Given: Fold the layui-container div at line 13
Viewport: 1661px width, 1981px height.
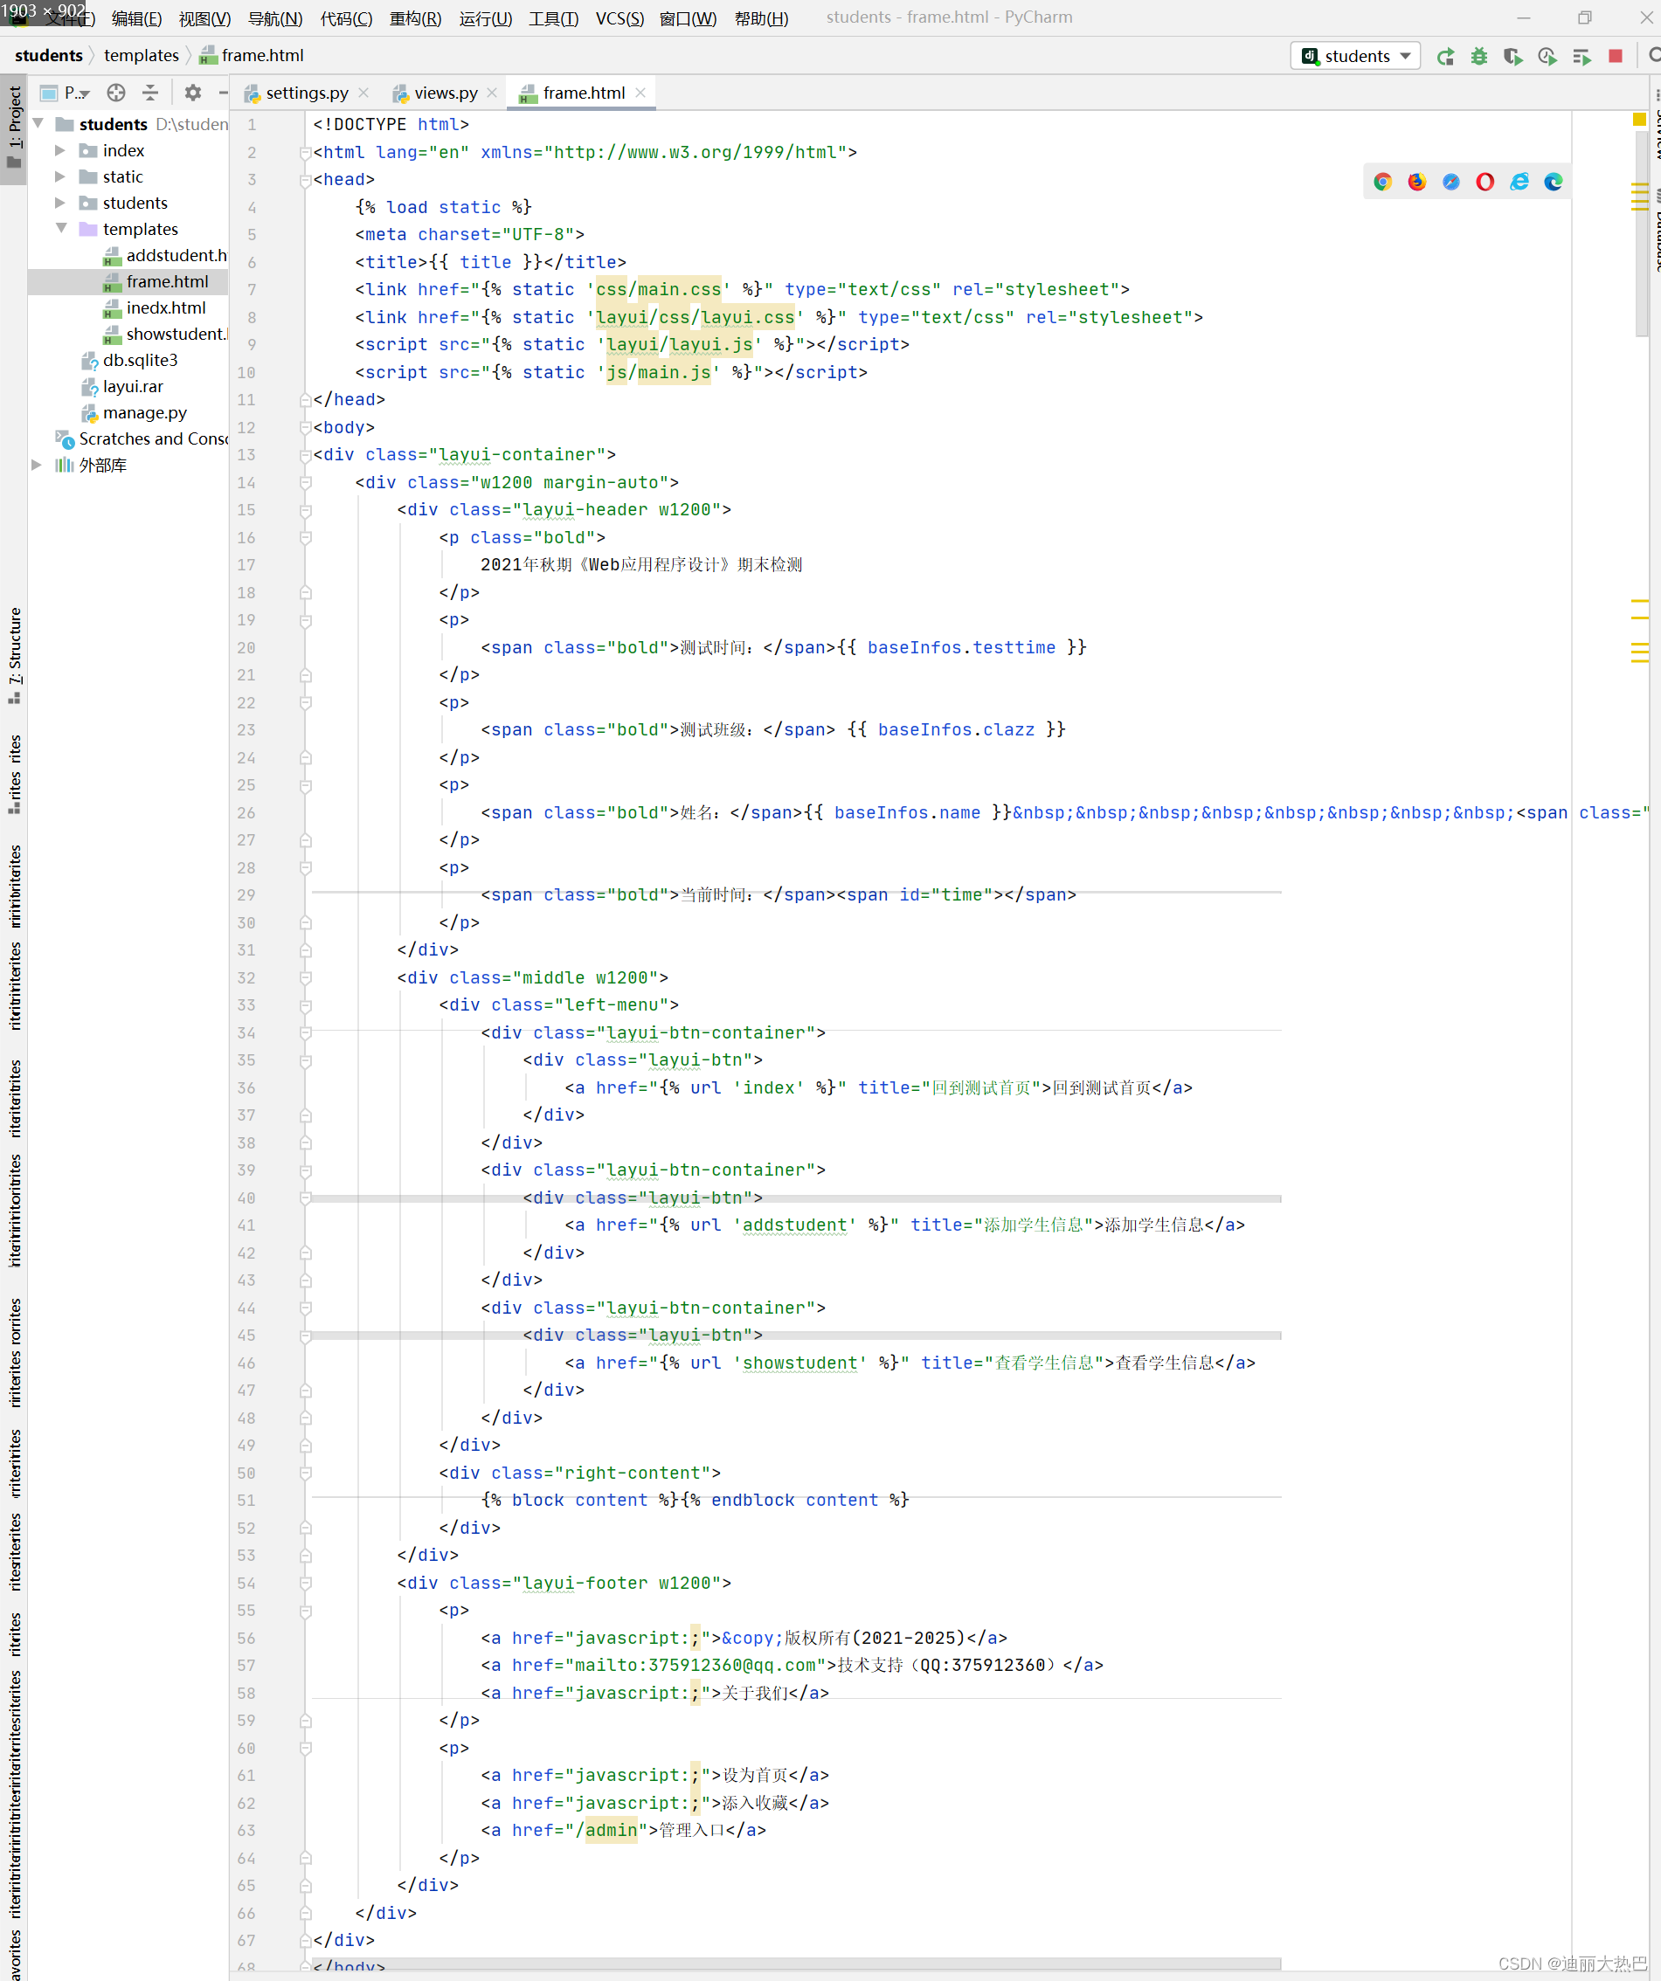Looking at the screenshot, I should (x=306, y=456).
